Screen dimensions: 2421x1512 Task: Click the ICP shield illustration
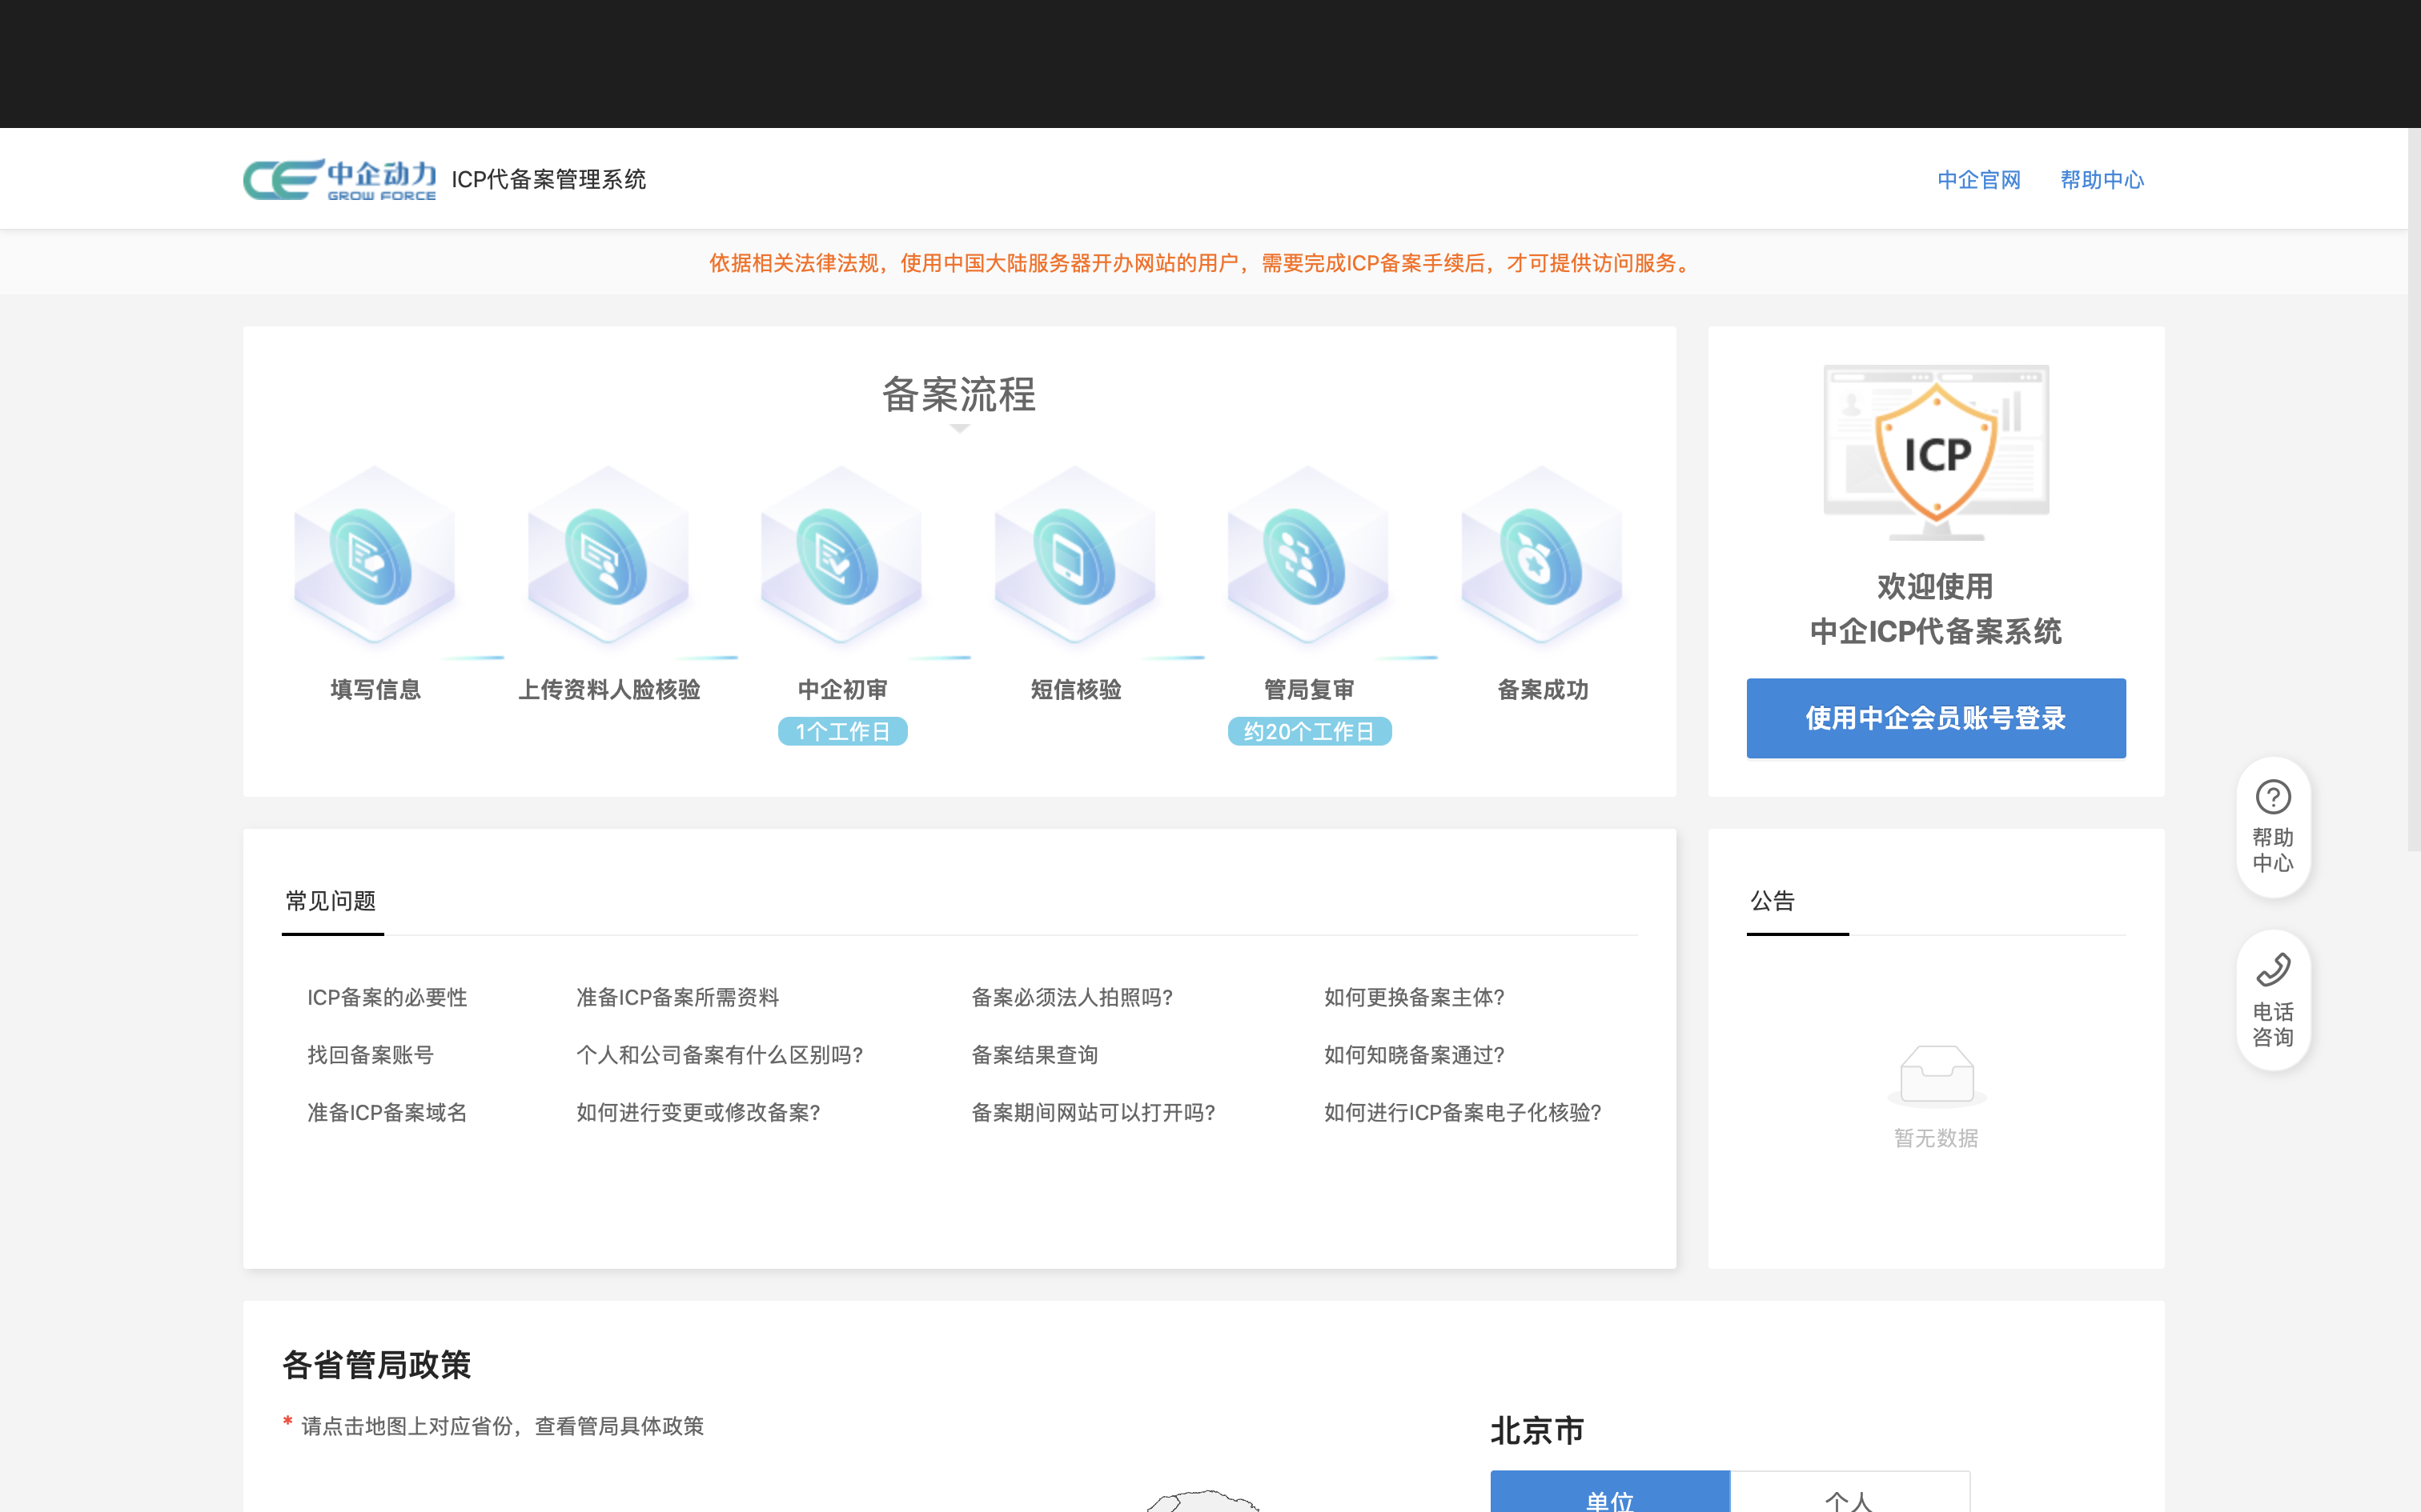tap(1936, 452)
